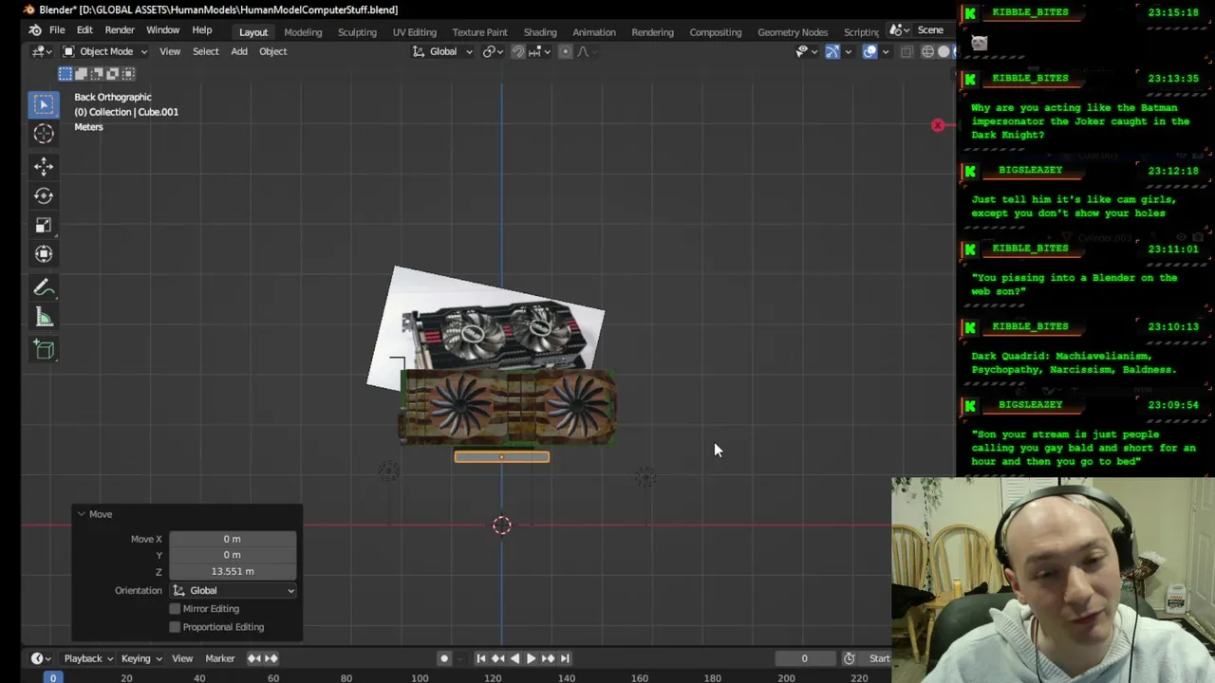Switch to the Modeling workspace tab
Viewport: 1215px width, 683px height.
303,32
